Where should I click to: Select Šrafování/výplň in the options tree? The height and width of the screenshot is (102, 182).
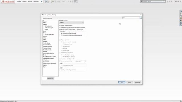(49, 28)
